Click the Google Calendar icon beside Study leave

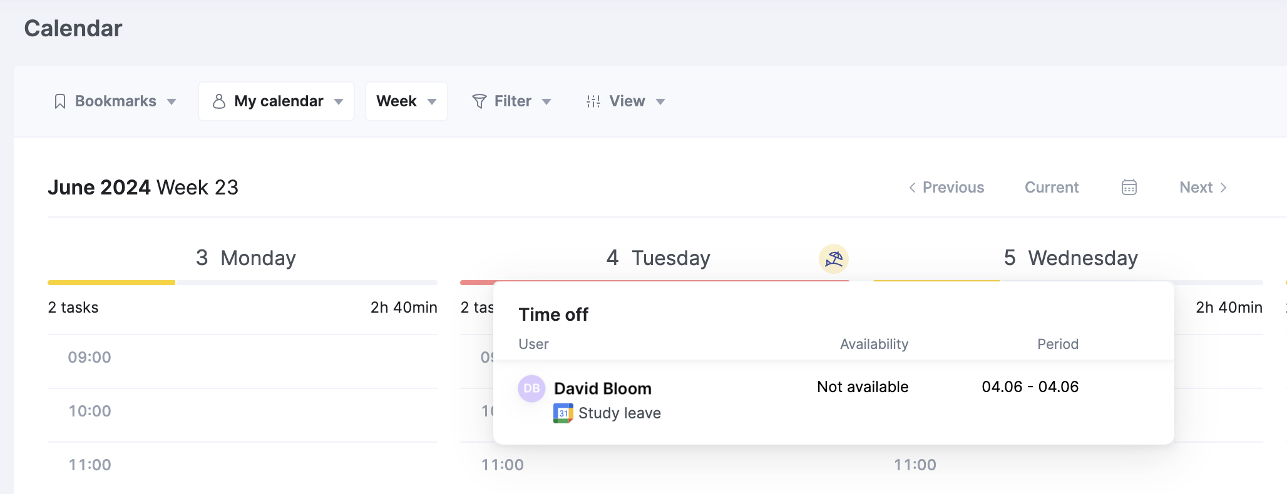[563, 413]
